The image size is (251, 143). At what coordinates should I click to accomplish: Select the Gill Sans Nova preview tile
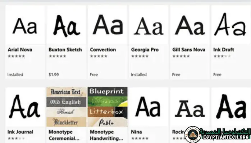(x=189, y=25)
